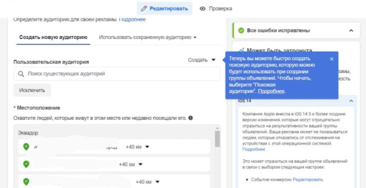Click the Местоположение section label
Viewport: 366px width, 188px height.
(37, 108)
